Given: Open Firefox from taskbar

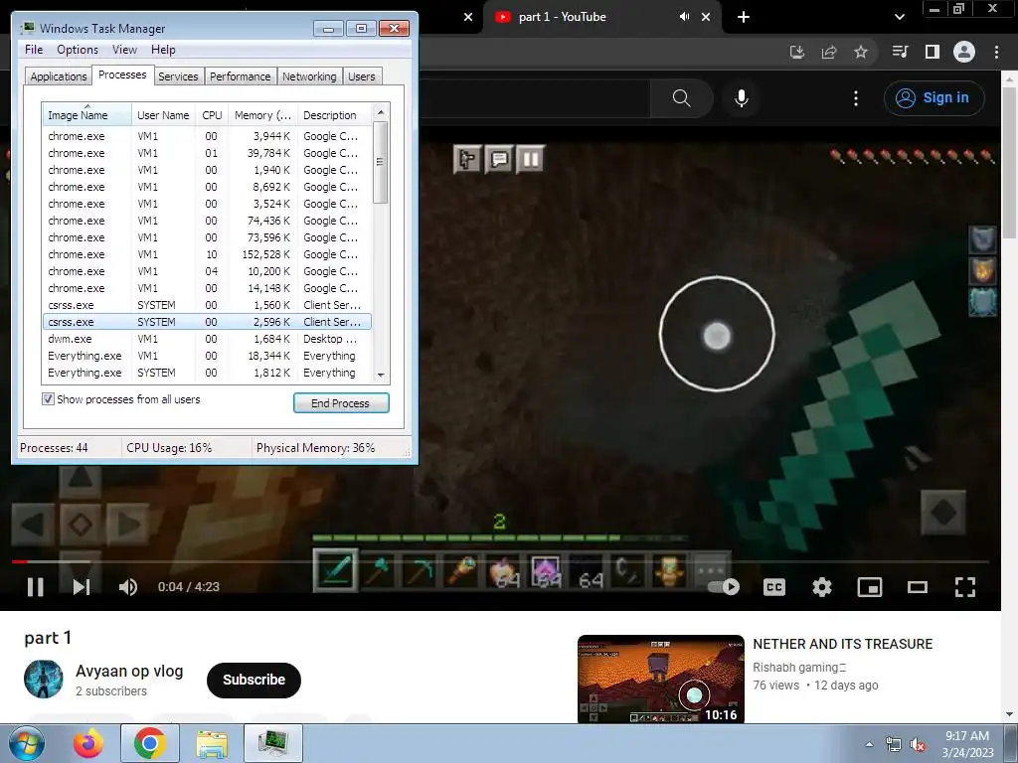Looking at the screenshot, I should tap(87, 744).
